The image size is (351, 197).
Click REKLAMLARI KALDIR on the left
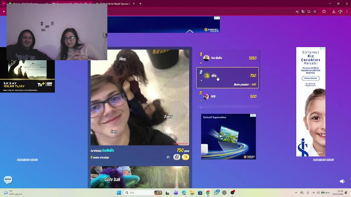(27, 160)
